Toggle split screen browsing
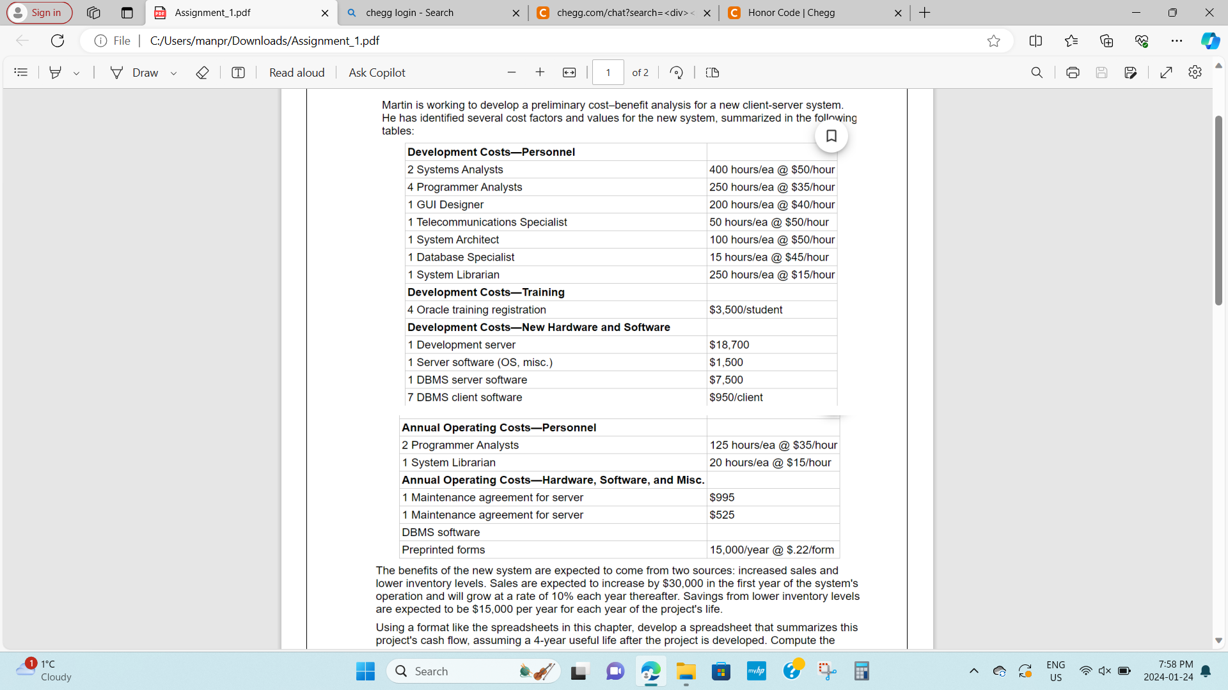 1036,40
